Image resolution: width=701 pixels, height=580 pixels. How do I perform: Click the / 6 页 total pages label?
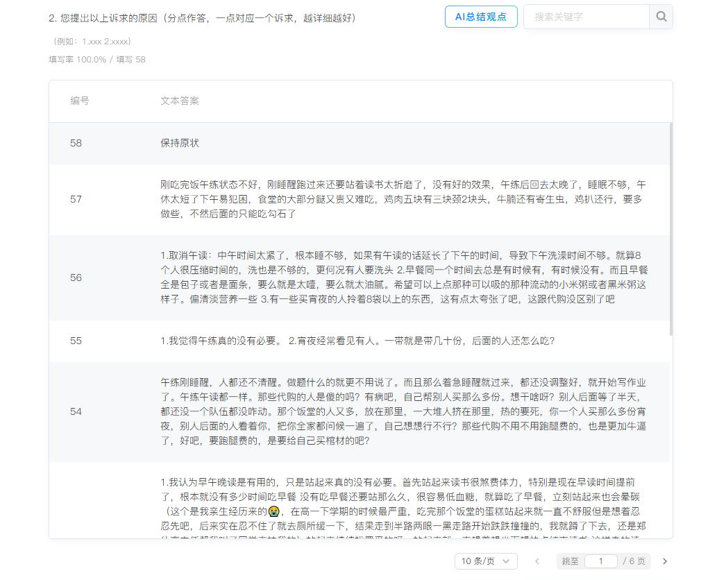634,561
